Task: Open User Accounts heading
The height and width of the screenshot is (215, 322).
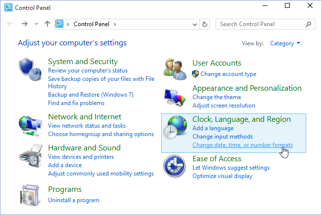Action: (217, 63)
